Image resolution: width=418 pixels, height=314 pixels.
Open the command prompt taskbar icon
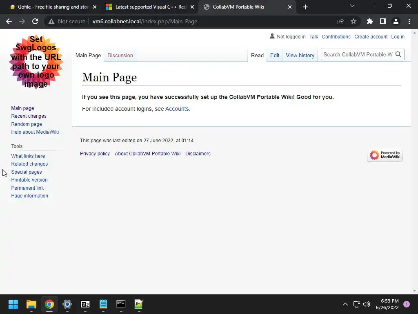(x=121, y=304)
